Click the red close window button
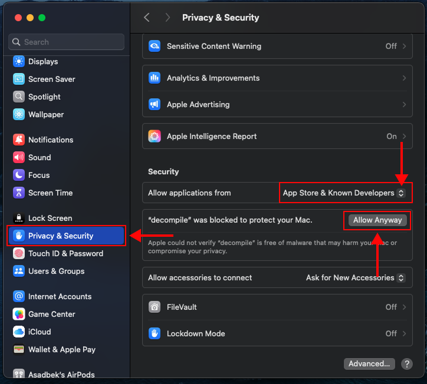 click(18, 18)
